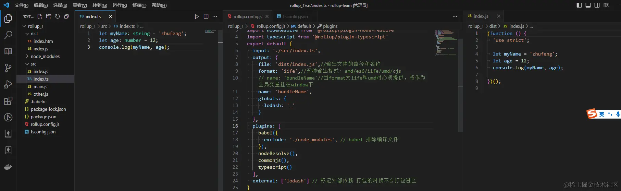Screen dimensions: 621x191
Task: Click the minimap of rollup.config.js editor
Action: pyautogui.click(x=446, y=43)
